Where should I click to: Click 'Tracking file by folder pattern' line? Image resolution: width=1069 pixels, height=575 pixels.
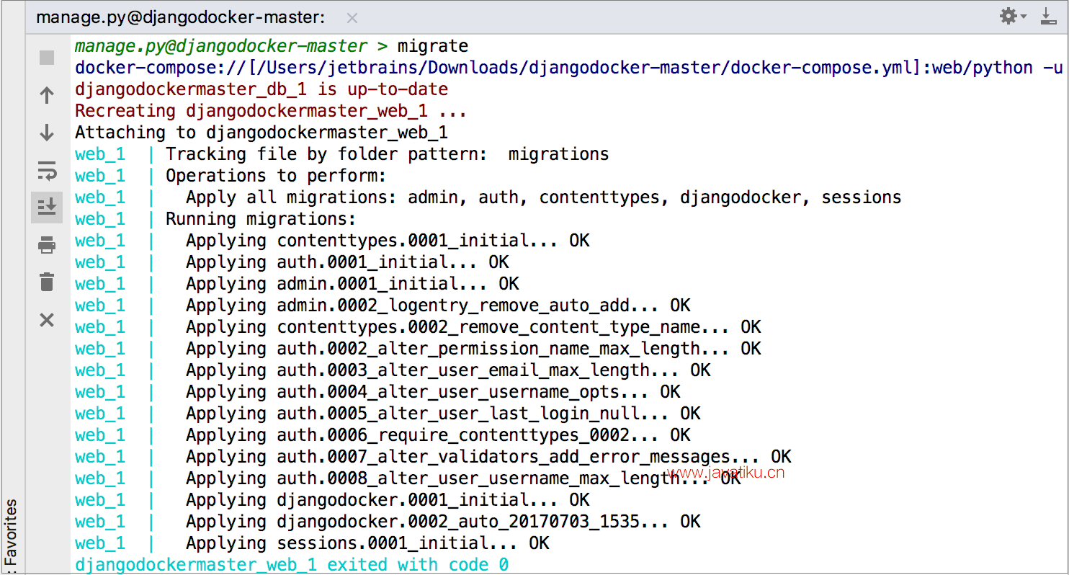click(342, 154)
